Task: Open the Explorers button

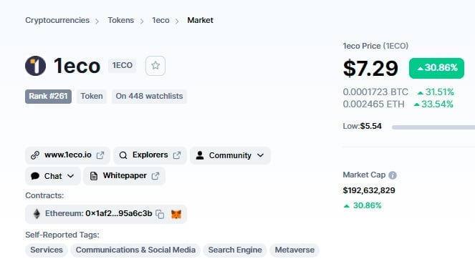Action: (x=150, y=155)
